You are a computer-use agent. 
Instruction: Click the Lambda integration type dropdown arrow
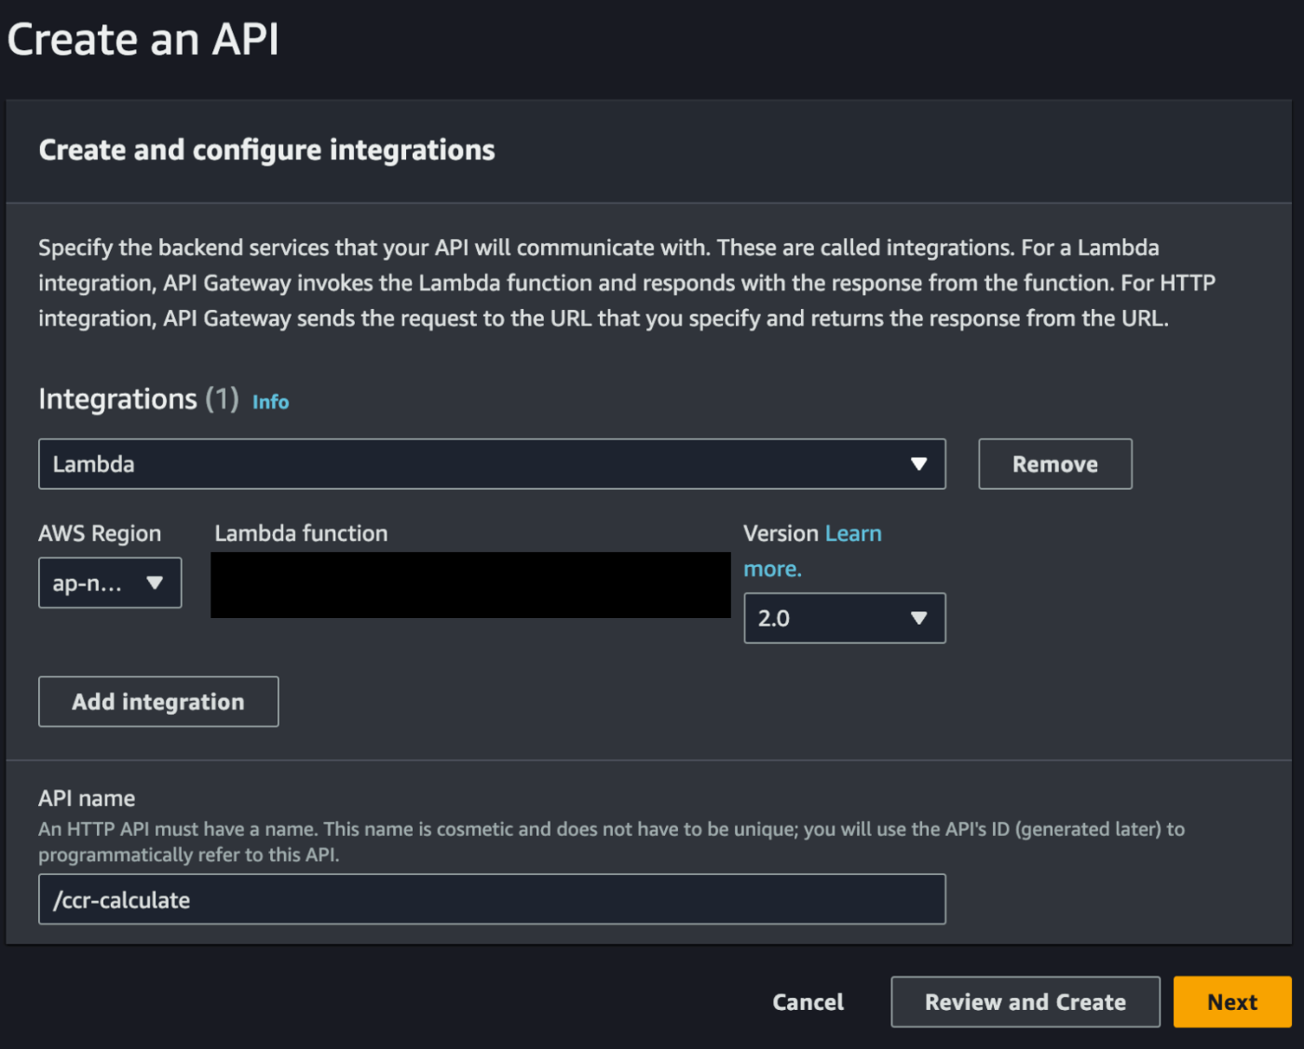click(x=918, y=464)
